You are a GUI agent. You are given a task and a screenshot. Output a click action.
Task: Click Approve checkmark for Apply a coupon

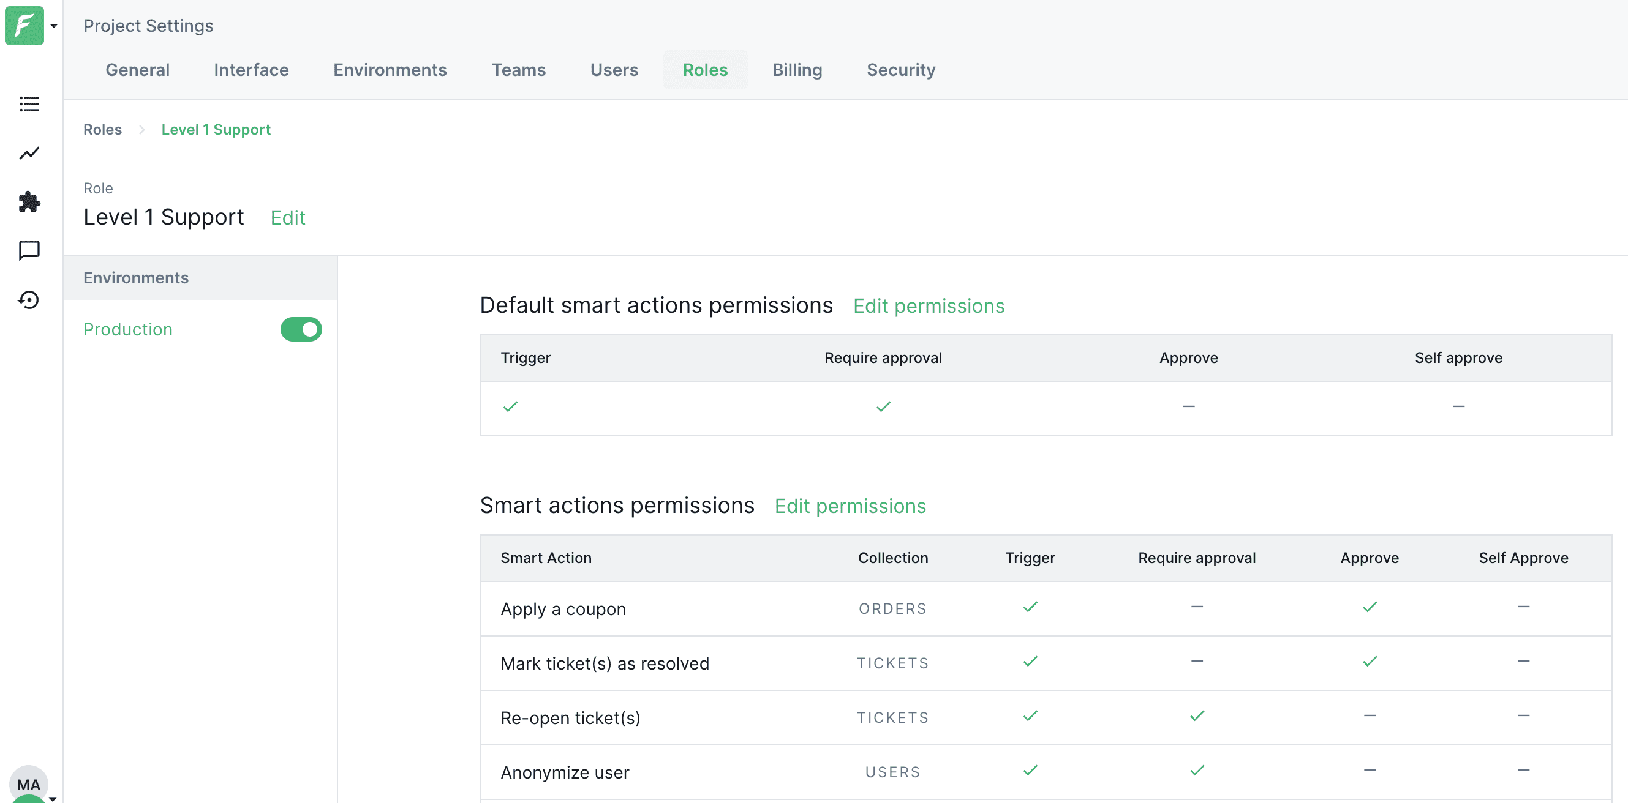pos(1370,607)
